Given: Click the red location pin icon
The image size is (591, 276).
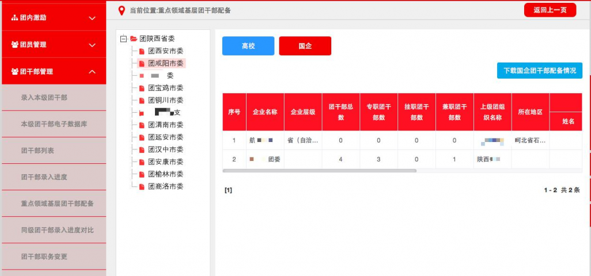Looking at the screenshot, I should (x=121, y=10).
